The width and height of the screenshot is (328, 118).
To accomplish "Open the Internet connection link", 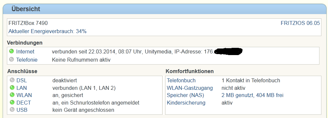I will (25, 51).
